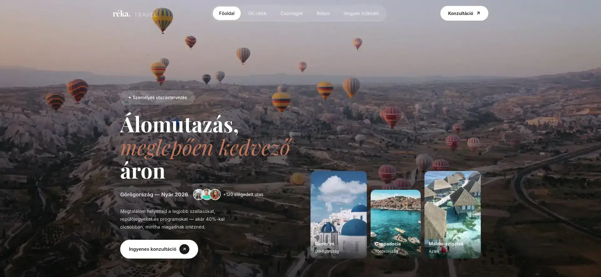The width and height of the screenshot is (601, 277).
Task: Click the round black arrow icon
Action: (184, 249)
